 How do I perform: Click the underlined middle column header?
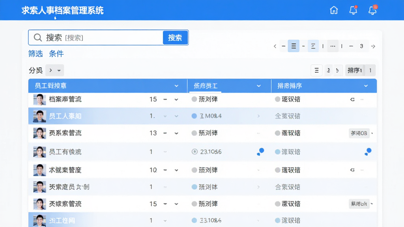click(229, 86)
